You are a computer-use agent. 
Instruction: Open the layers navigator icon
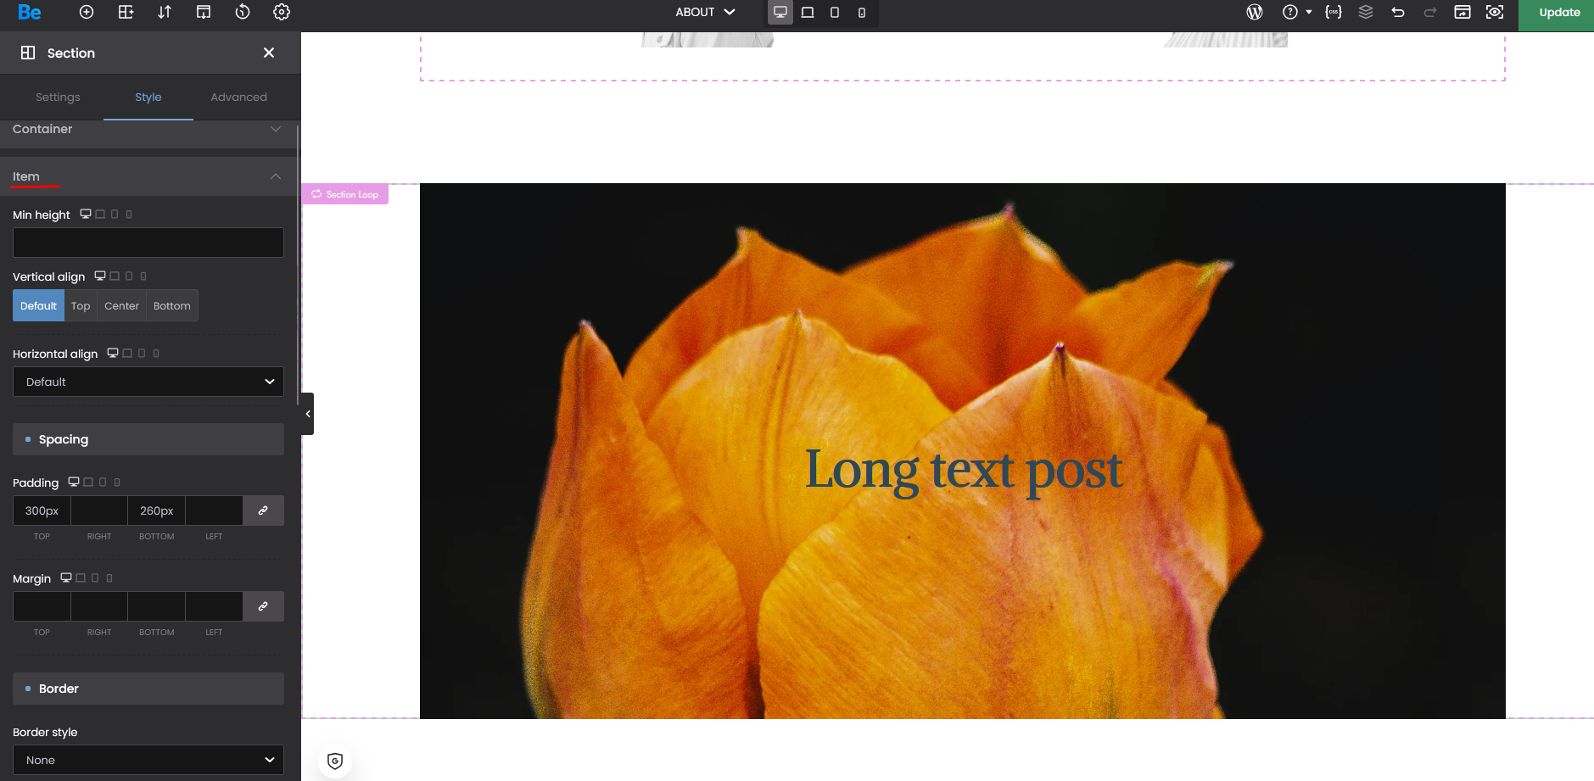(x=1366, y=12)
